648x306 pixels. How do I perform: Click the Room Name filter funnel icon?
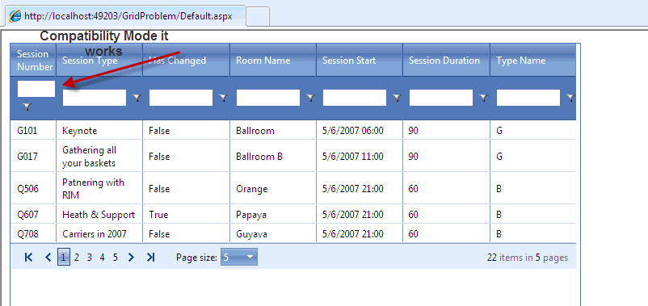(x=311, y=98)
